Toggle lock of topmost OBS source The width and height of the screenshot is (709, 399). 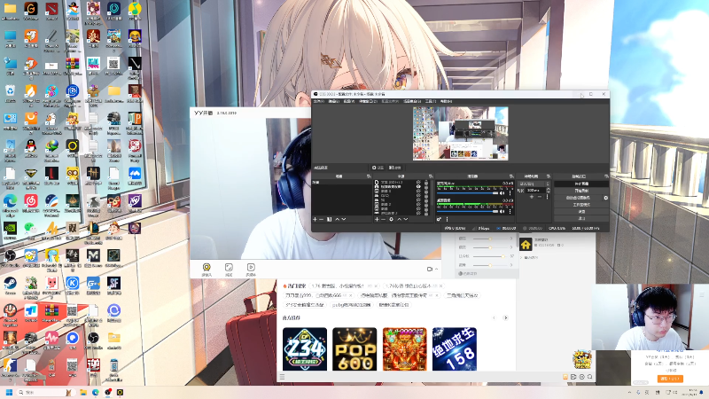pyautogui.click(x=426, y=183)
